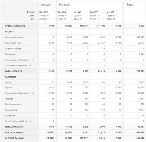The width and height of the screenshot is (146, 142).
Task: Click the Payroll row label
Action: pyautogui.click(x=8, y=88)
